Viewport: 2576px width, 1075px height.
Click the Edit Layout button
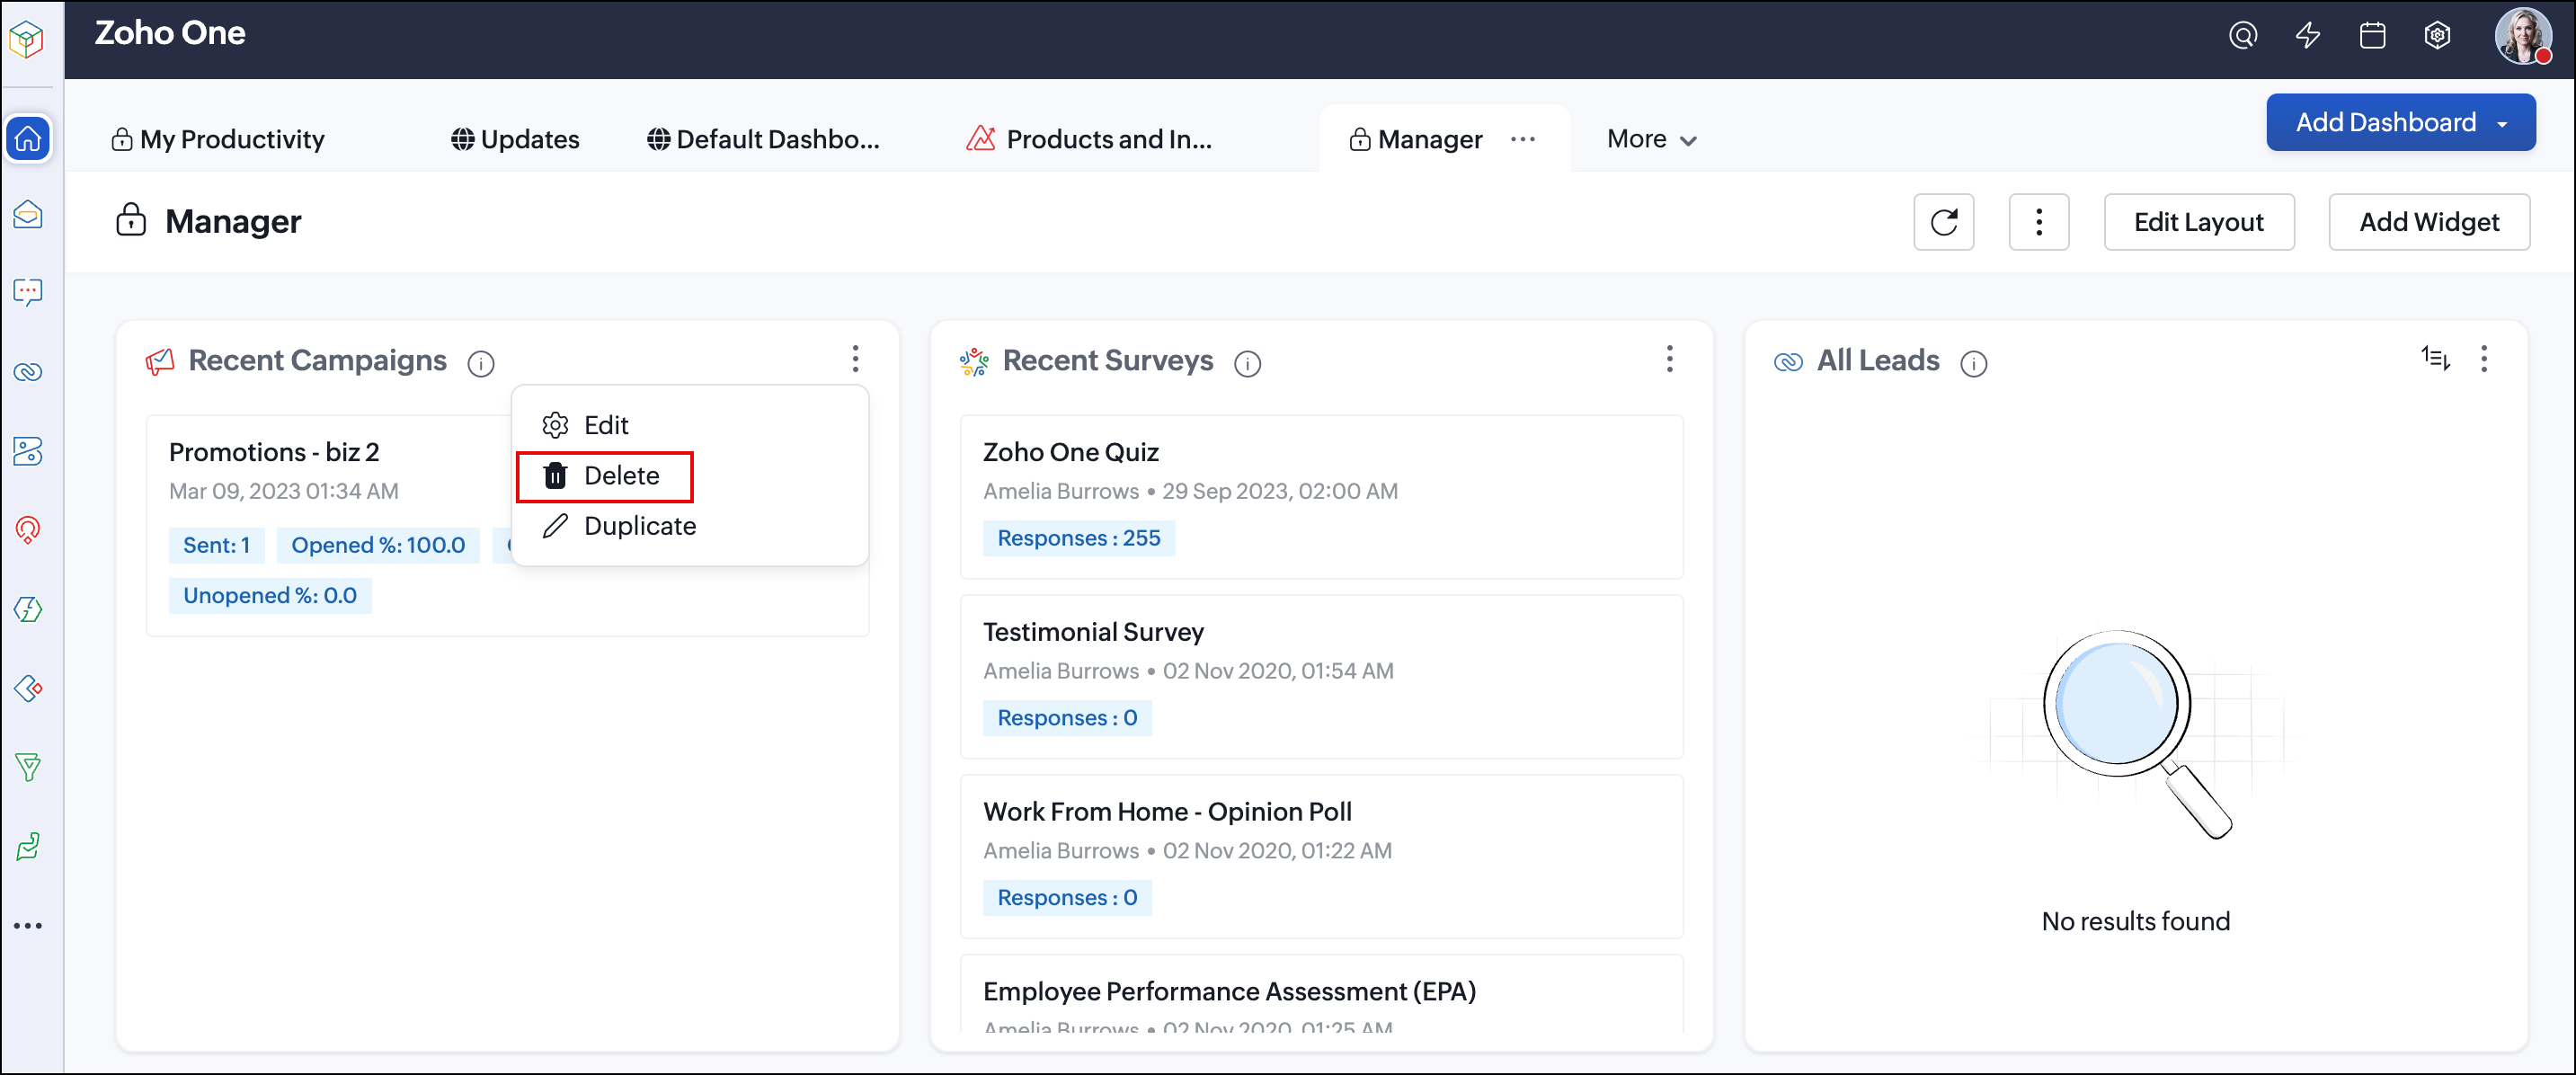pos(2198,222)
